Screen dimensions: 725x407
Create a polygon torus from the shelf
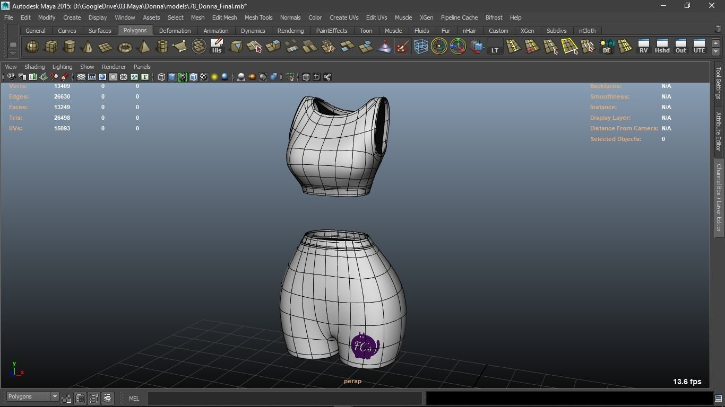pos(125,47)
